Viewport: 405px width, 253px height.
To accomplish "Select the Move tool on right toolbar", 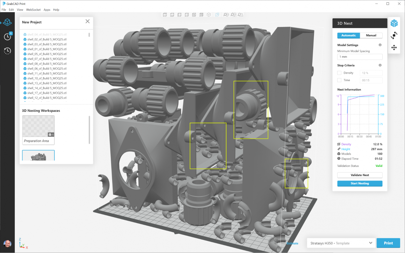I will (x=394, y=47).
